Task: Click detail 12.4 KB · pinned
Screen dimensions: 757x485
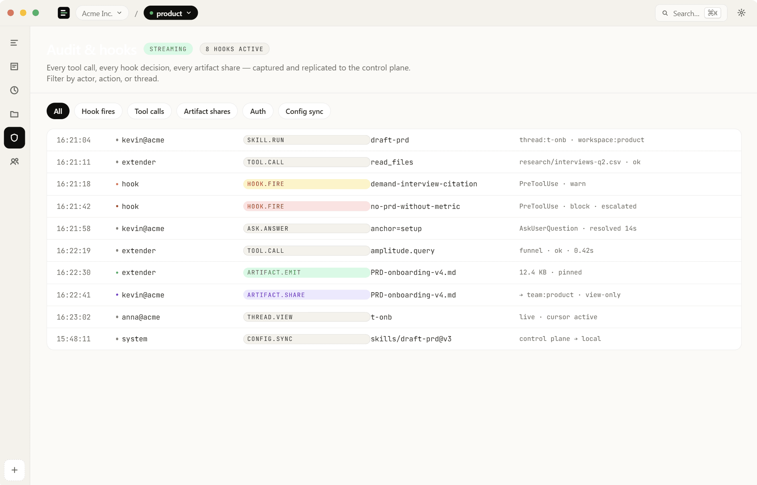Action: click(550, 272)
